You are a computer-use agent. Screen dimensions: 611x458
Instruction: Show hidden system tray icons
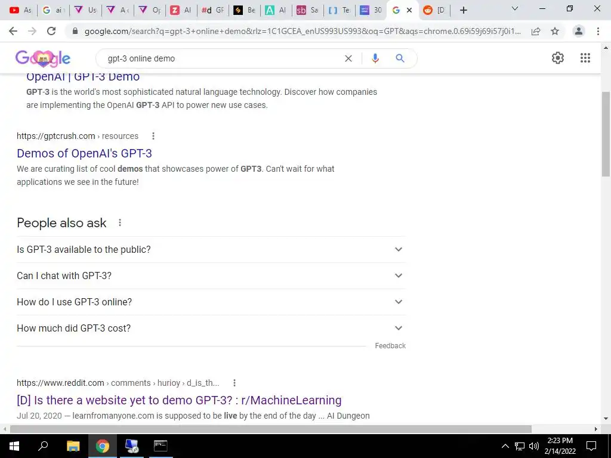pyautogui.click(x=505, y=446)
